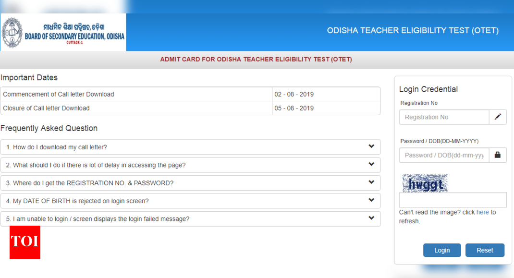Click the lock icon beside password field
Image resolution: width=514 pixels, height=278 pixels.
(x=498, y=155)
